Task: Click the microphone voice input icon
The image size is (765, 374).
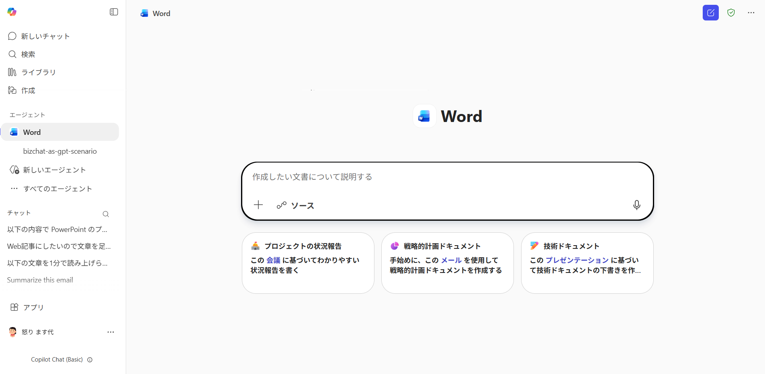Action: 636,205
